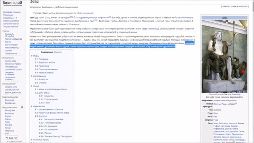
Task: Open the Zeus statue infobox image
Action: tap(224, 56)
